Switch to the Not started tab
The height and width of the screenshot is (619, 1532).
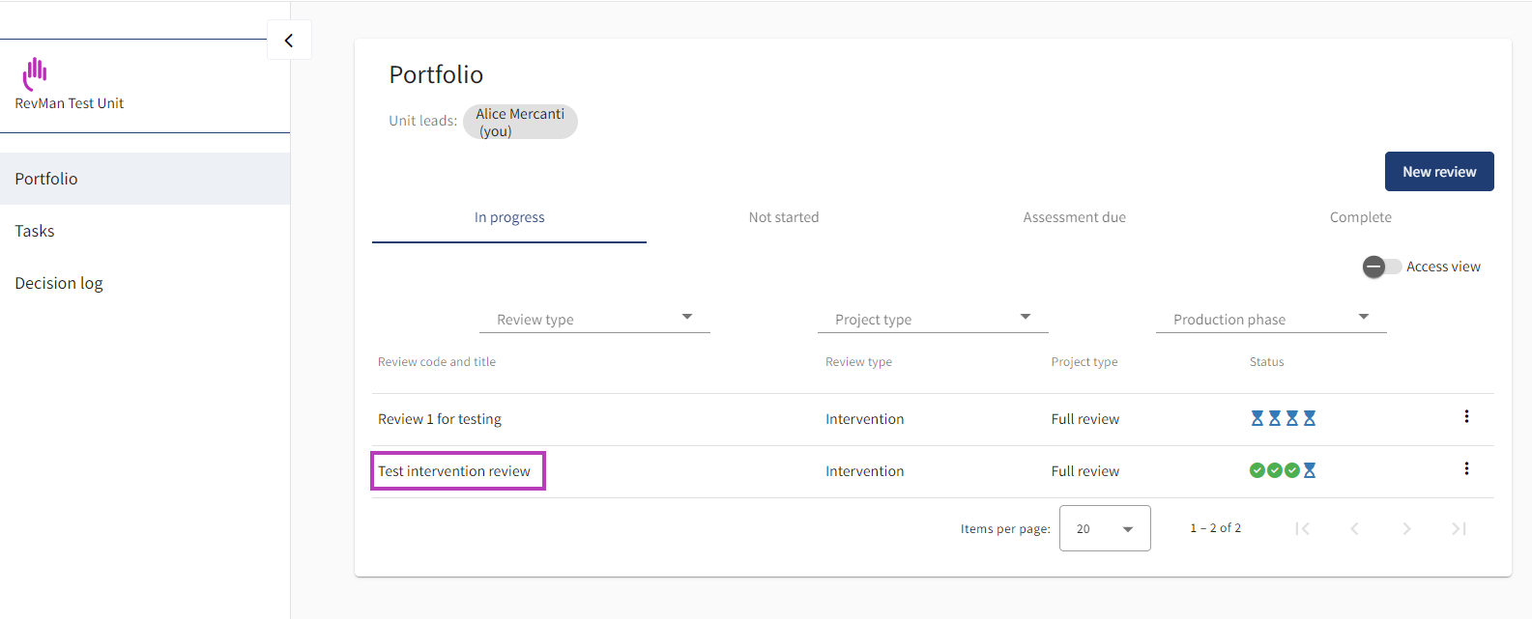(x=783, y=217)
